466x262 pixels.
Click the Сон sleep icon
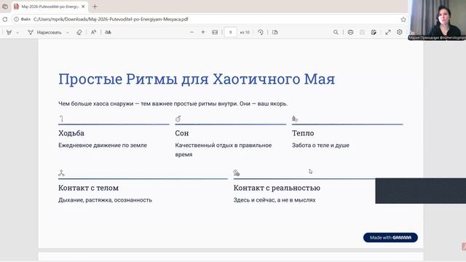click(178, 119)
